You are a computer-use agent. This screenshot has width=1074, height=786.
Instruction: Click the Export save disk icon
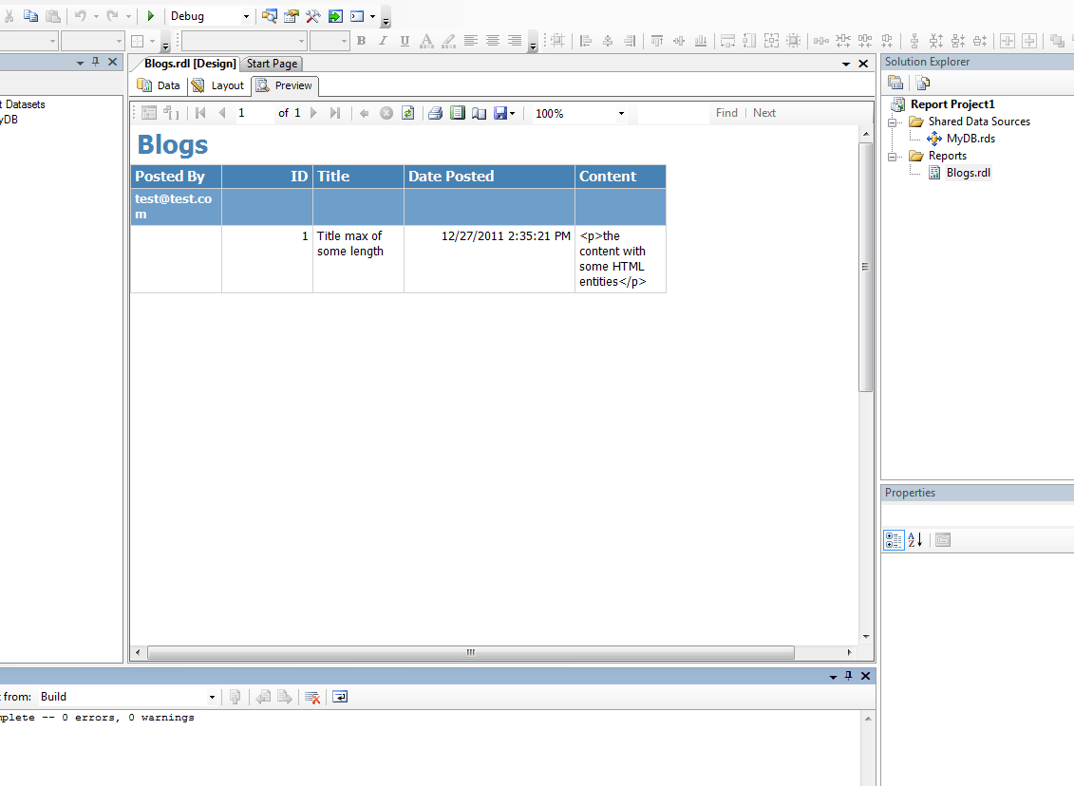click(x=500, y=113)
